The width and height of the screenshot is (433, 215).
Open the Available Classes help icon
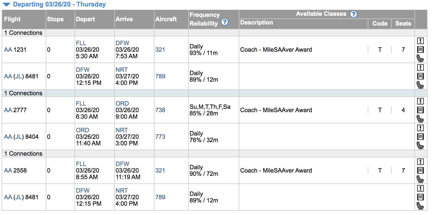click(x=353, y=14)
